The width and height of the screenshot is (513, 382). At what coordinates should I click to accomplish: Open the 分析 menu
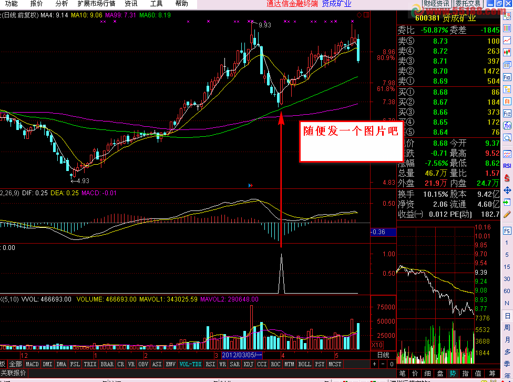point(61,4)
